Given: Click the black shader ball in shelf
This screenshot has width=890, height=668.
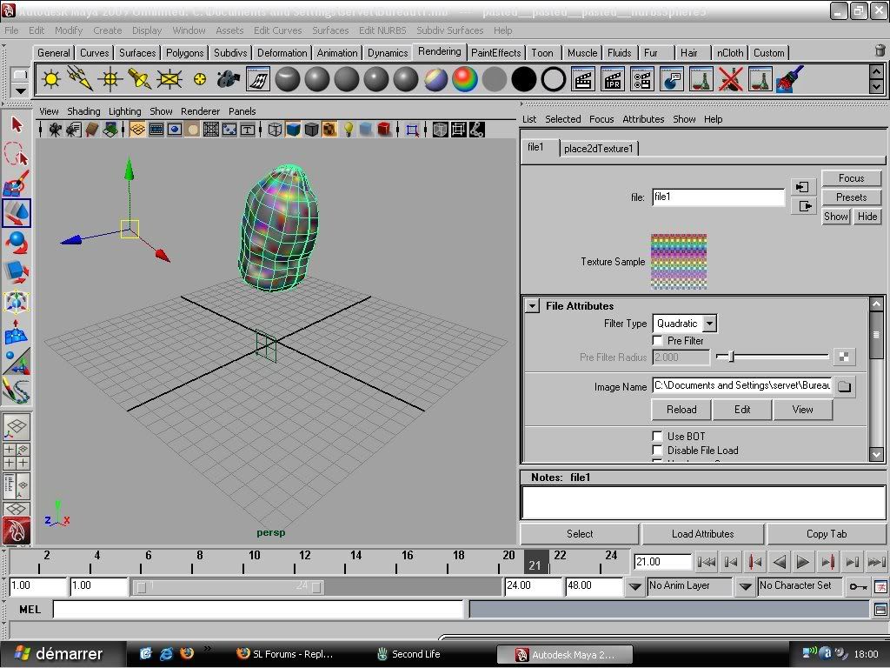Looking at the screenshot, I should pyautogui.click(x=523, y=81).
